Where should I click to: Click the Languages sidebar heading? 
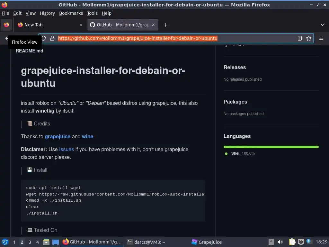pos(237,136)
